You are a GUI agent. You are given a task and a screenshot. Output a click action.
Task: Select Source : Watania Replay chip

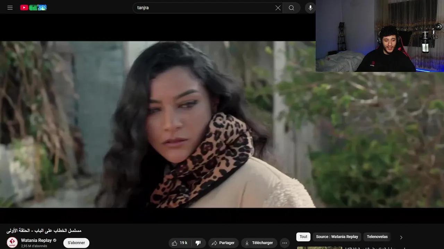click(337, 237)
